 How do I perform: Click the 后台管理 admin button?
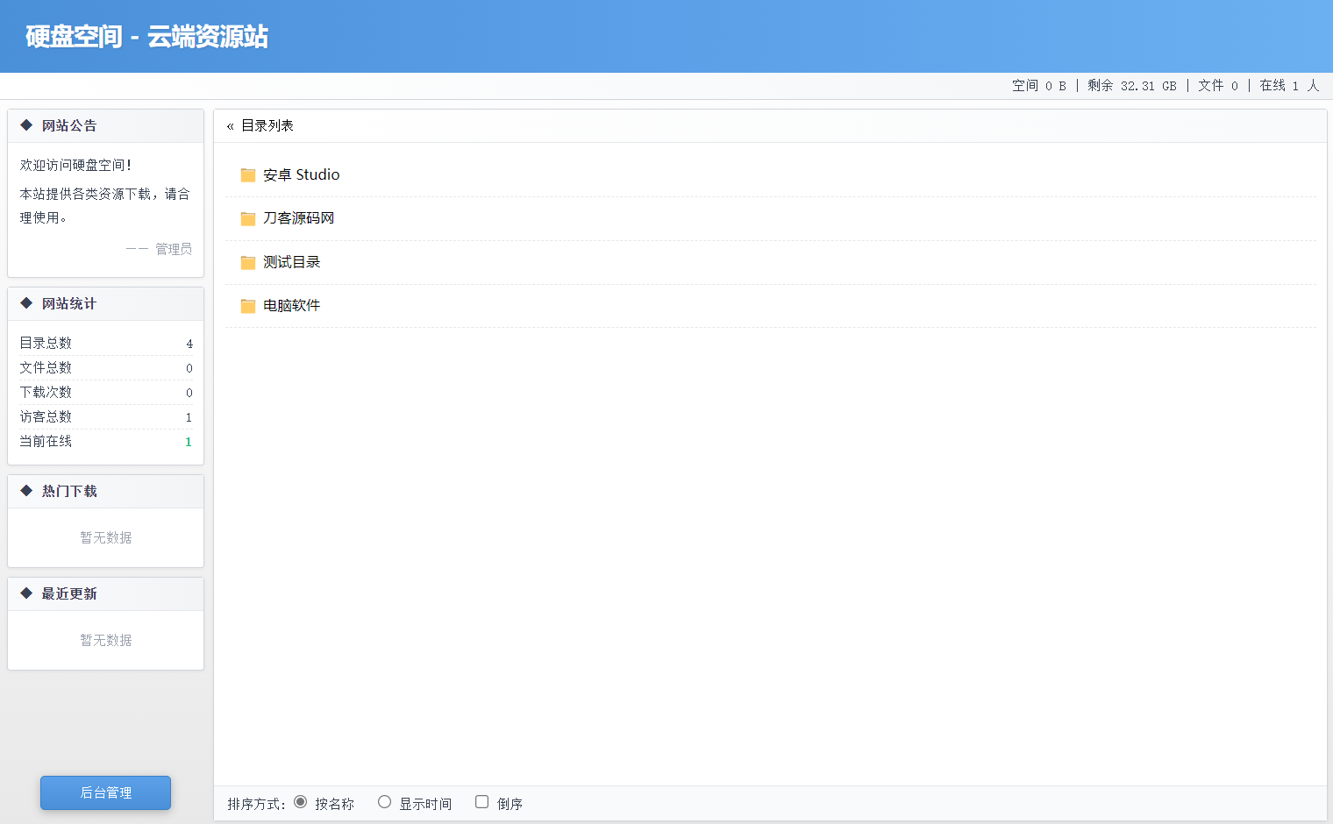click(x=105, y=792)
